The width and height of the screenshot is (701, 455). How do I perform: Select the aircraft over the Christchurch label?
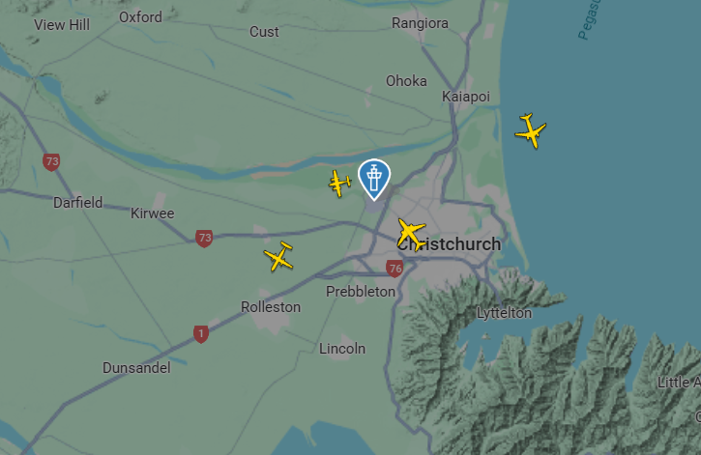pyautogui.click(x=411, y=234)
